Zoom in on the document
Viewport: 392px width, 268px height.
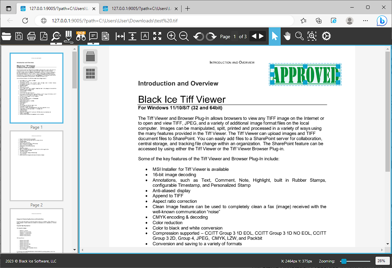(x=172, y=36)
